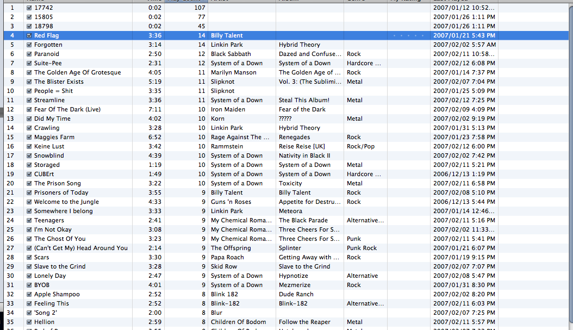Click the artist Marilyn Manson
The height and width of the screenshot is (330, 573).
234,72
